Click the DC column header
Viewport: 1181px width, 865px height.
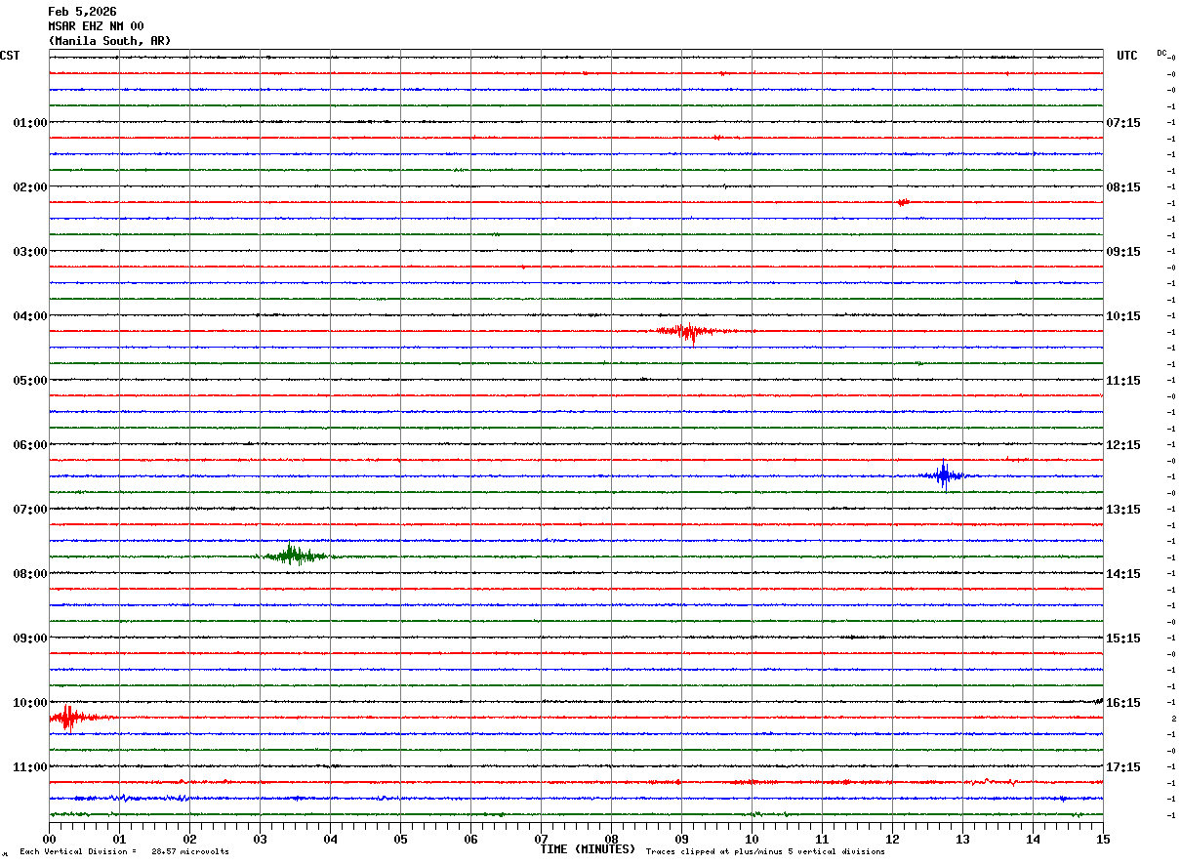(x=1161, y=53)
